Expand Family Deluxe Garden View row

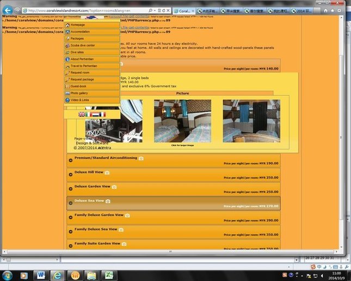tap(174, 217)
